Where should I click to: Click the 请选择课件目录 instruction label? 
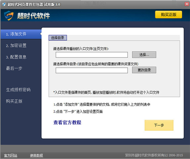[96, 64]
